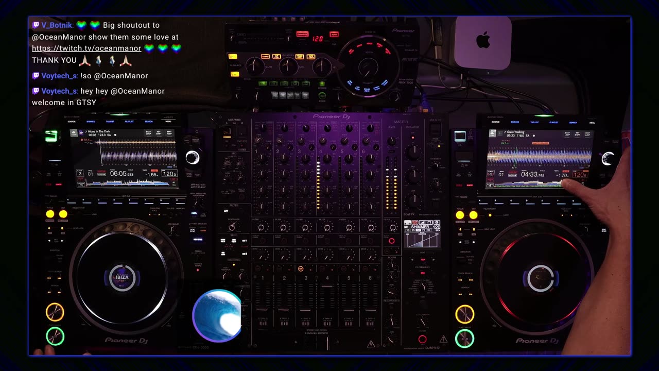This screenshot has height=371, width=659.
Task: Click the Mac mini Apple logo
Action: [483, 40]
